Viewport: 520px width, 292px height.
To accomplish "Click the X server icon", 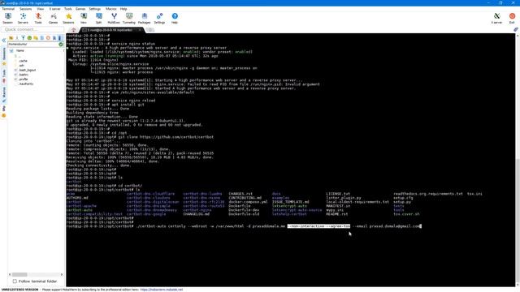I will (496, 18).
